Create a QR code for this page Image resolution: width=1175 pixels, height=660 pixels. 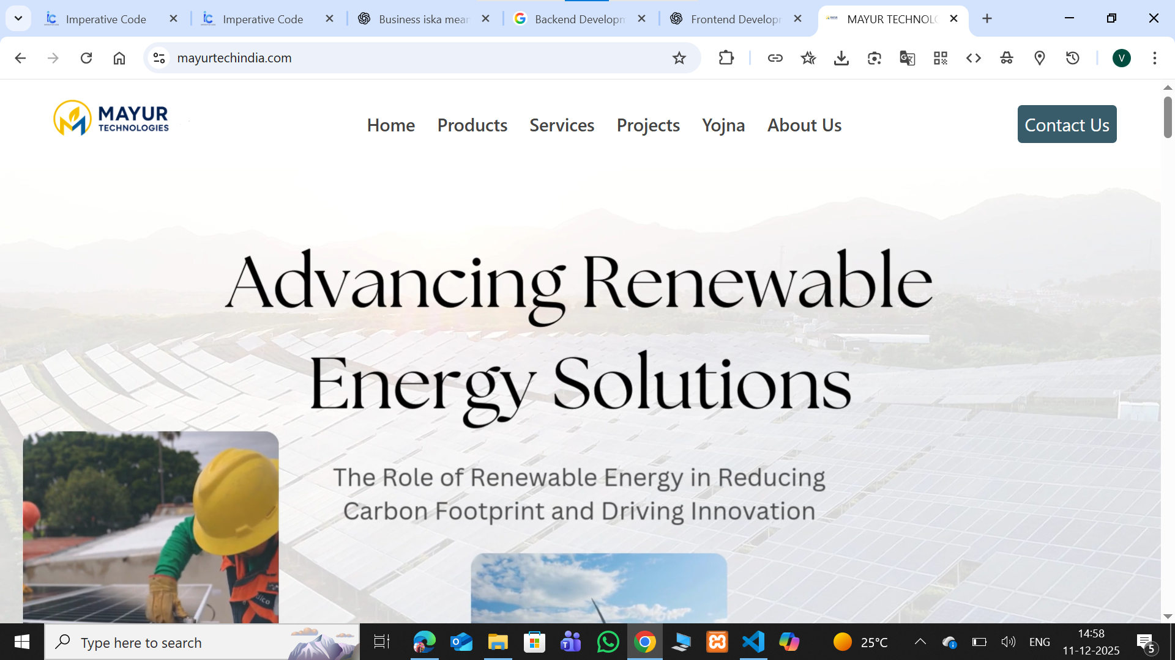[941, 58]
